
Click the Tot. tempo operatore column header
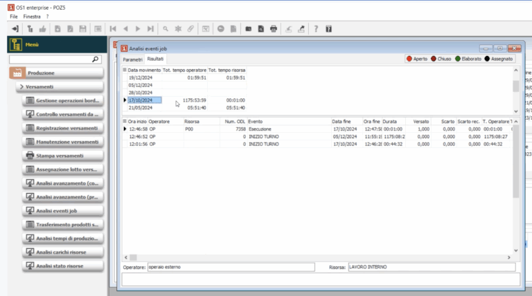coord(184,70)
